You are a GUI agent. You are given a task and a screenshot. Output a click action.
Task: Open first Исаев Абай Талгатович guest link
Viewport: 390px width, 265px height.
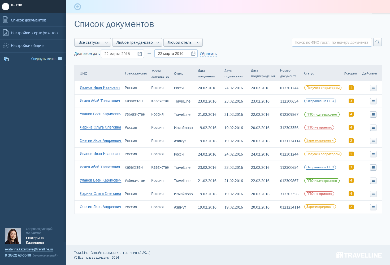click(100, 101)
